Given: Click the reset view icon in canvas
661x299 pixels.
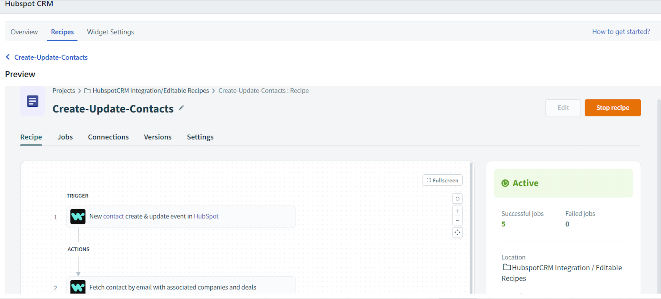Looking at the screenshot, I should [457, 198].
